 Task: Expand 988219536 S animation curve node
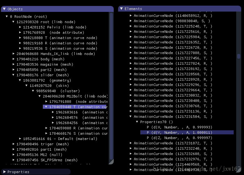[x=20, y=48]
